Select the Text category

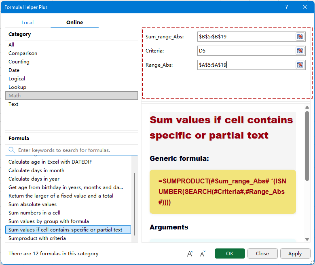(72, 104)
